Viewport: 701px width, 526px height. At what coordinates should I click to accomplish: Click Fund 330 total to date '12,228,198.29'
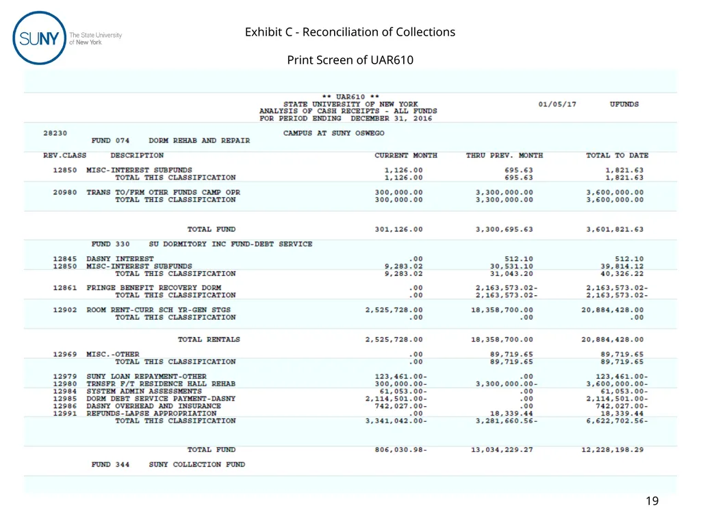pyautogui.click(x=613, y=449)
